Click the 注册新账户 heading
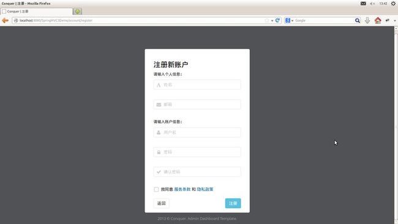The width and height of the screenshot is (398, 224). point(171,64)
